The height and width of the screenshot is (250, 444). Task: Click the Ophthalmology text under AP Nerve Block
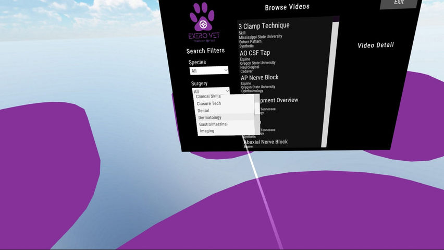[x=252, y=91]
